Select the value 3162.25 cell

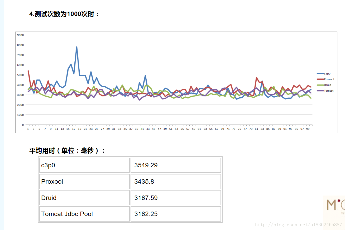(x=176, y=214)
